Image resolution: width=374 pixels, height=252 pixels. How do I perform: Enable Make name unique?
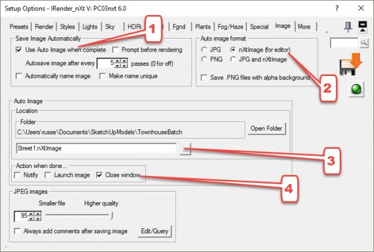pyautogui.click(x=102, y=76)
